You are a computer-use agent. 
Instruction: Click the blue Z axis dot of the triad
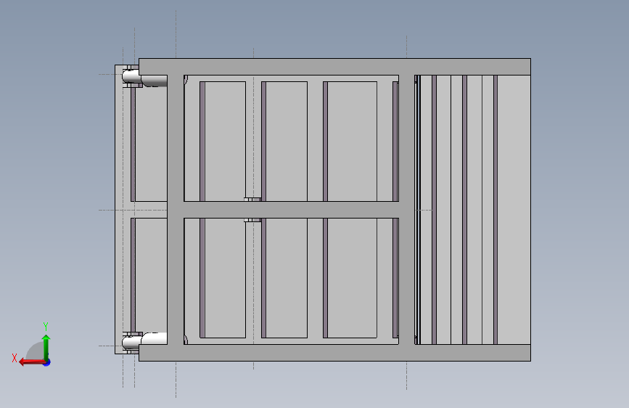point(47,362)
